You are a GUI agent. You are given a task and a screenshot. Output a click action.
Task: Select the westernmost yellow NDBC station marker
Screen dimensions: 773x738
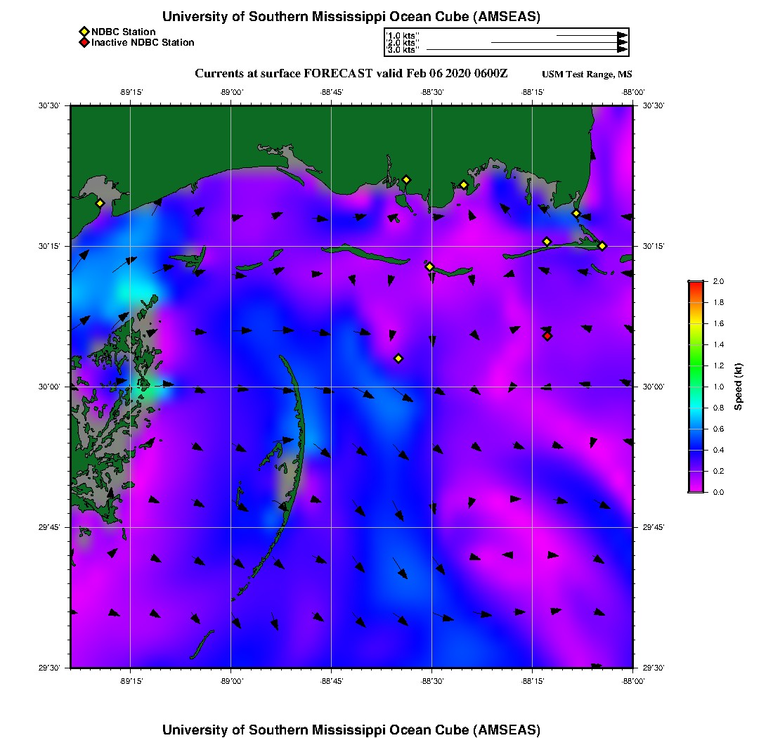click(x=100, y=203)
